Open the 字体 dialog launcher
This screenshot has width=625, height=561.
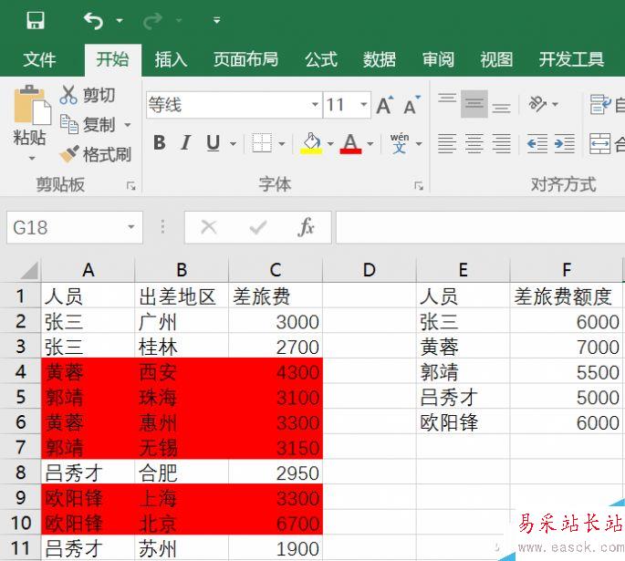419,186
